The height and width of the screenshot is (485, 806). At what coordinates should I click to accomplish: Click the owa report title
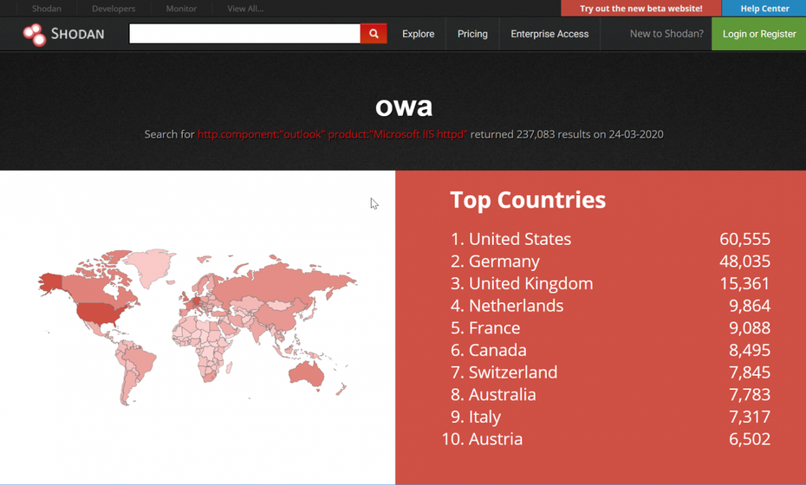coord(404,107)
